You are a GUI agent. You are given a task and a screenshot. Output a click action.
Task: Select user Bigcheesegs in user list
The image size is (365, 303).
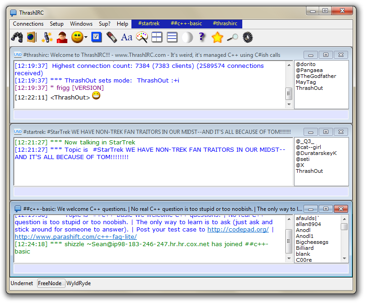pyautogui.click(x=312, y=242)
